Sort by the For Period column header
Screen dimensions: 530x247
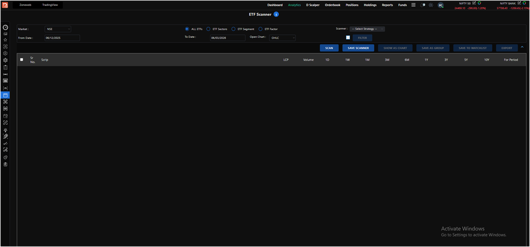pyautogui.click(x=511, y=60)
